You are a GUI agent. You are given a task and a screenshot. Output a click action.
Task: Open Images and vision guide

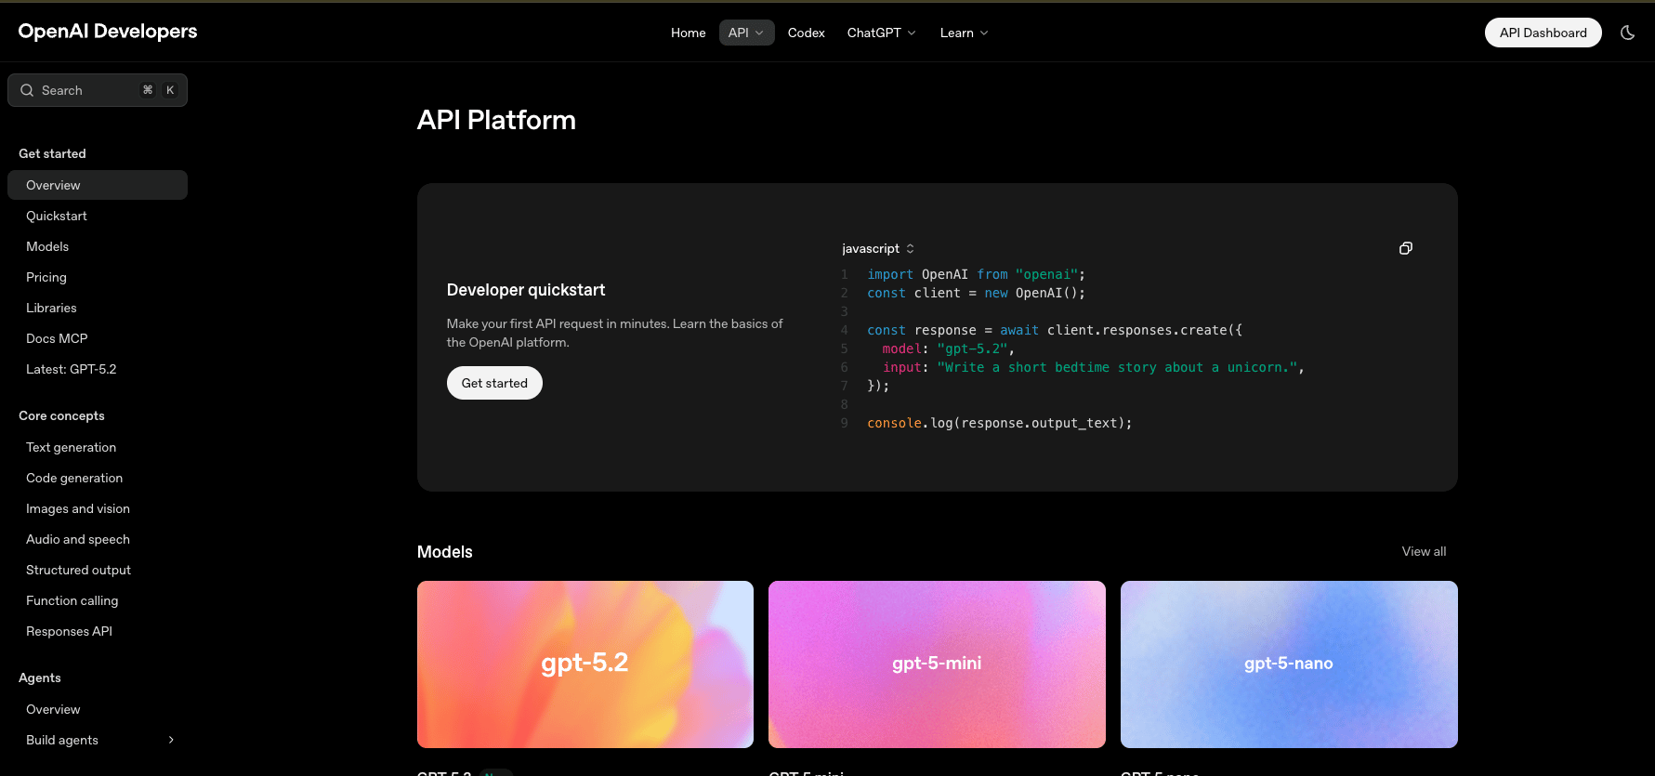tap(98, 508)
